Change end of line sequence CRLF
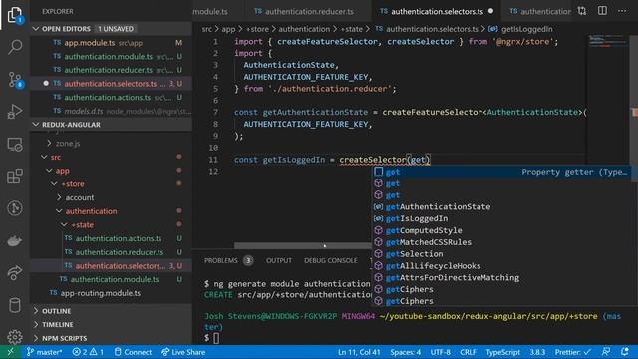638x359 pixels. click(x=468, y=352)
